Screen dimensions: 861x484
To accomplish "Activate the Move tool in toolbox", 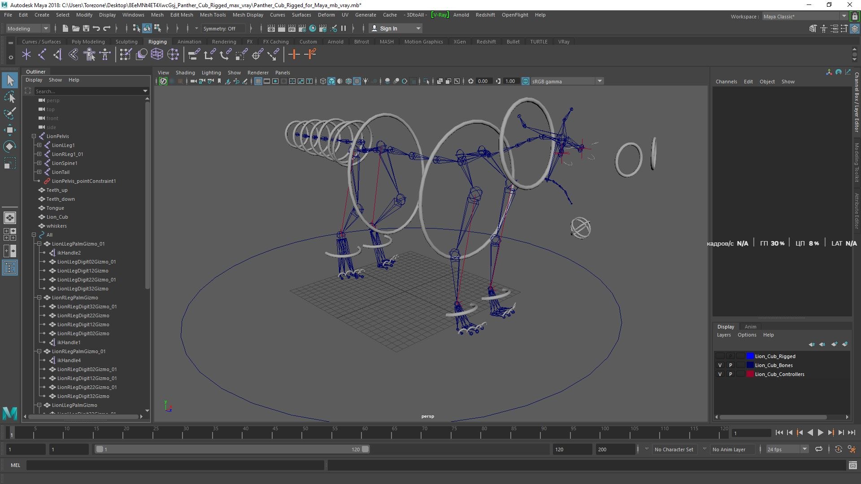I will point(10,130).
